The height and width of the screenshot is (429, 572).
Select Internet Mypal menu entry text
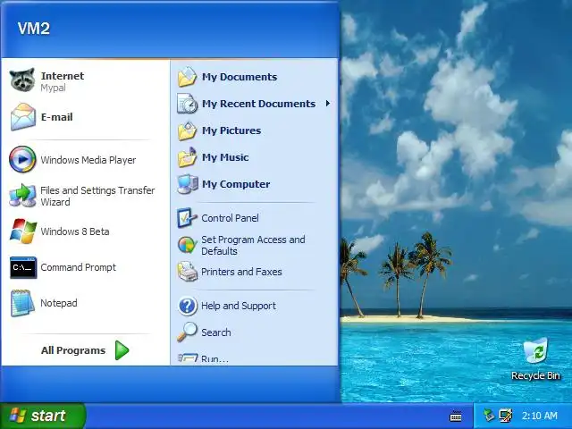[63, 81]
